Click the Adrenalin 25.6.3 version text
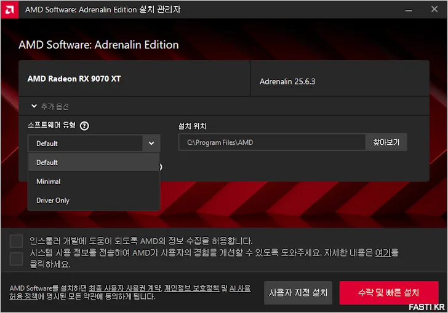Screen dimensions: 448x313 tap(287, 82)
